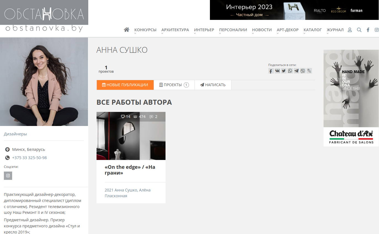Switch to the Проекты tab

coord(174,85)
